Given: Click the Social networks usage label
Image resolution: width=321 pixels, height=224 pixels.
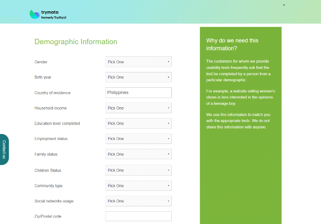Looking at the screenshot, I should pyautogui.click(x=54, y=201).
